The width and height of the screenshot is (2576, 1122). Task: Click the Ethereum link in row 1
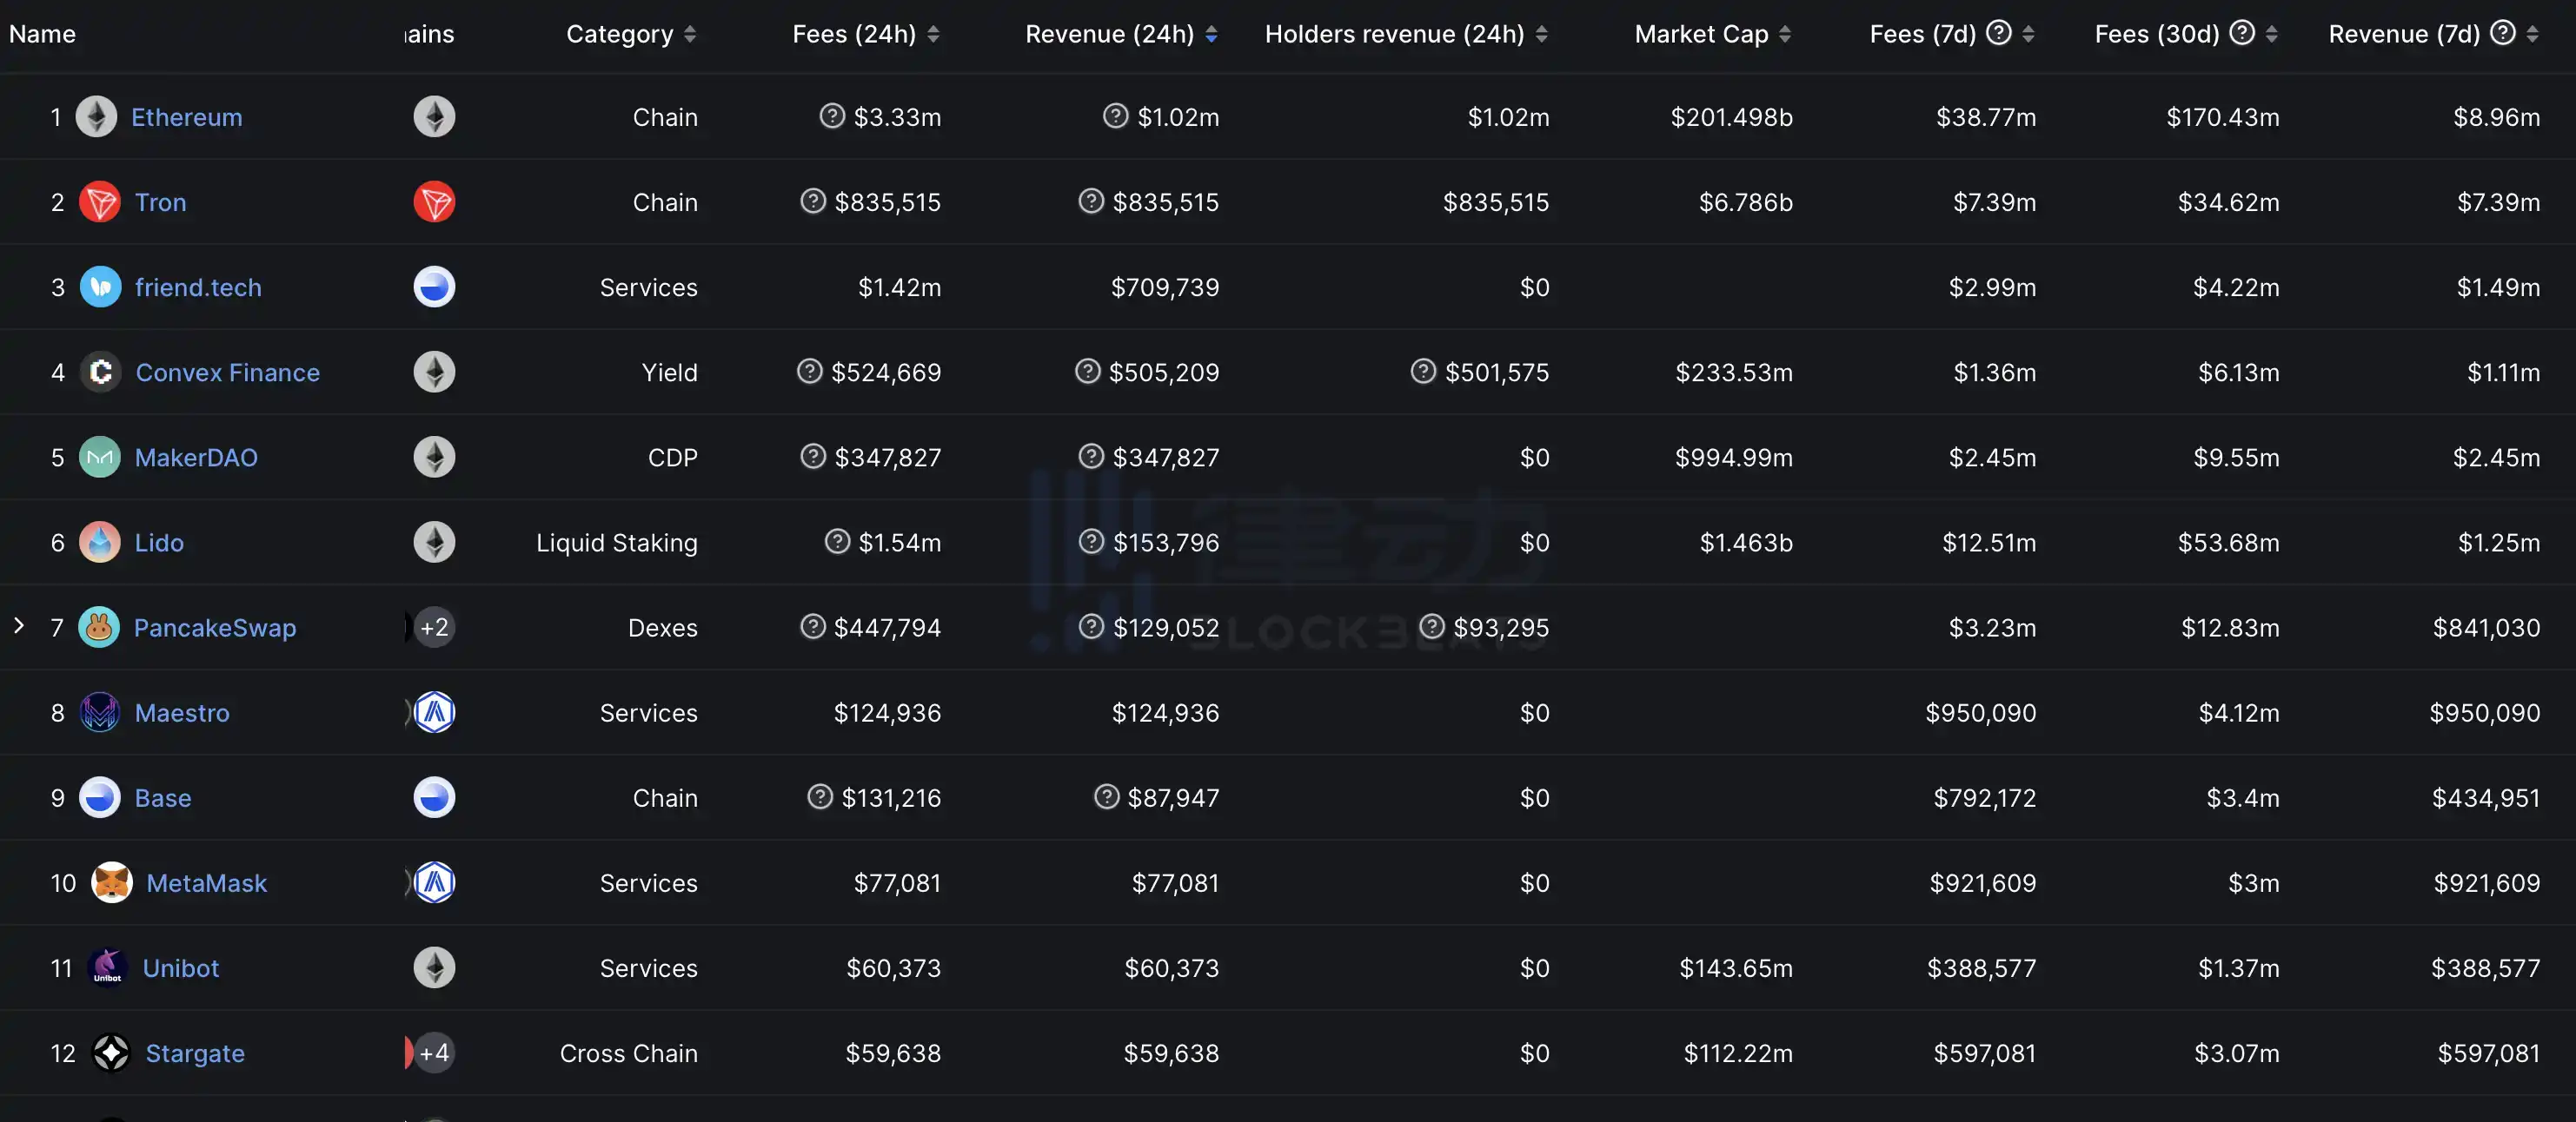(x=187, y=115)
